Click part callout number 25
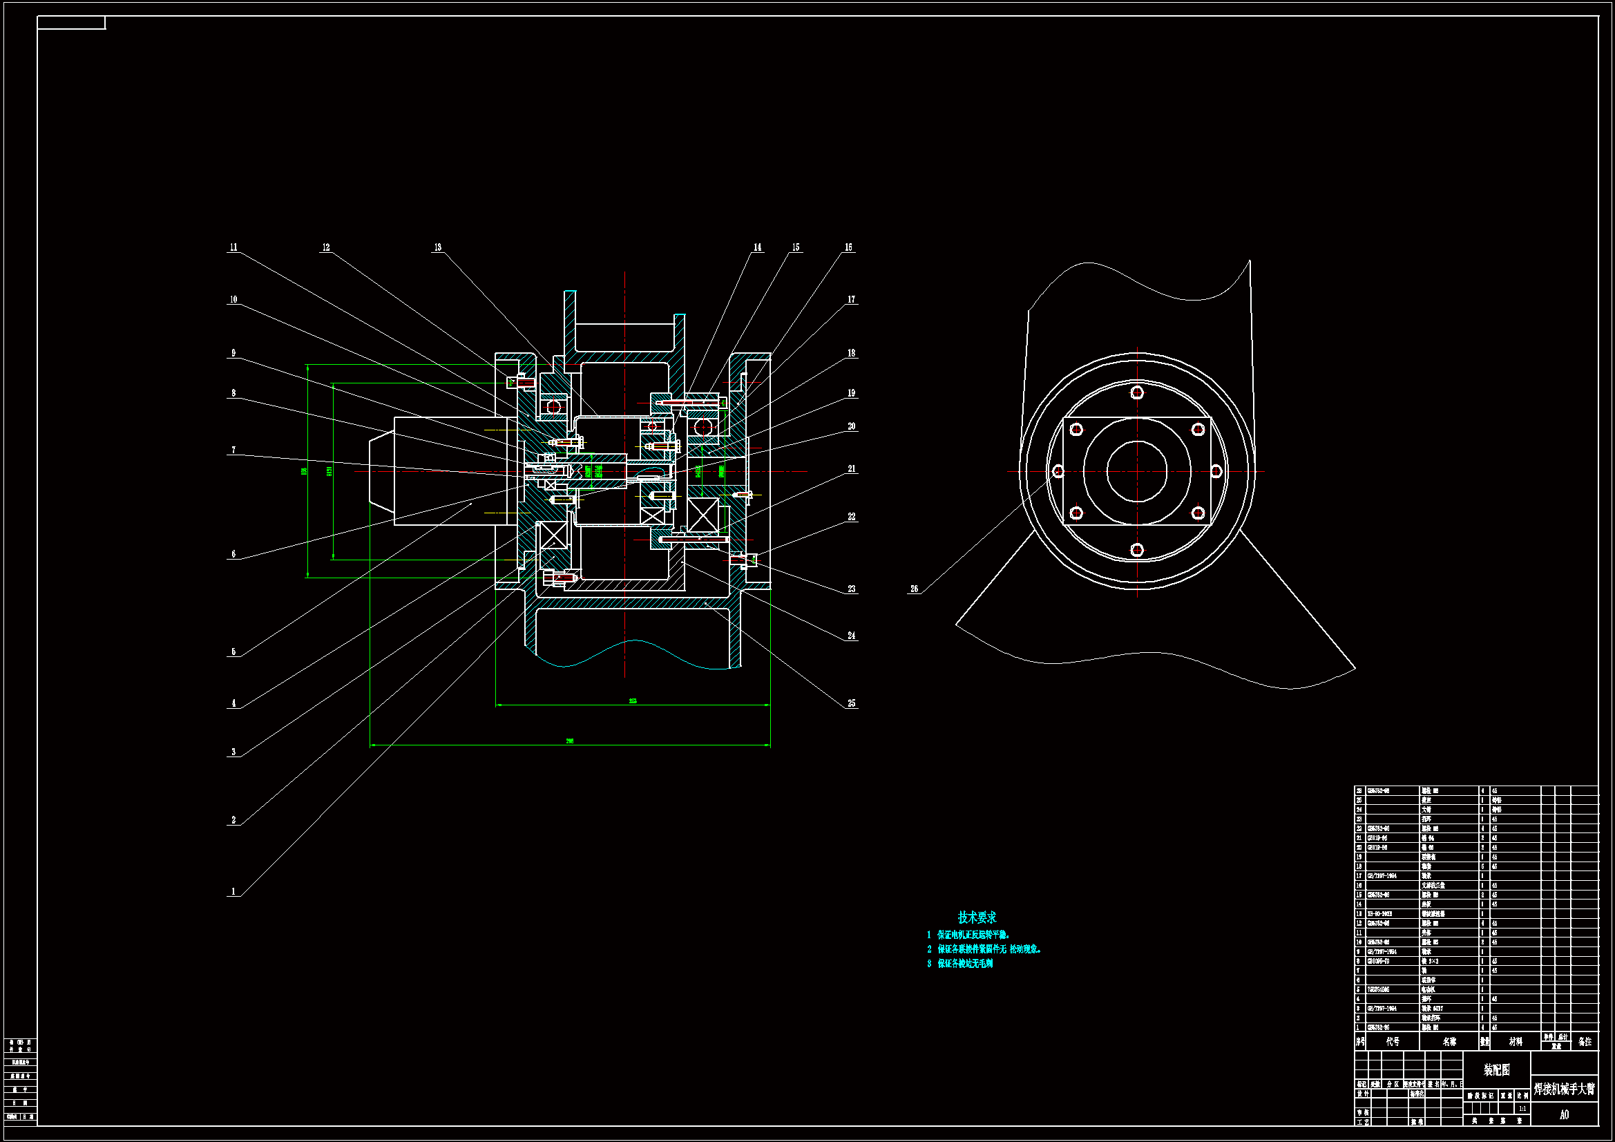The width and height of the screenshot is (1615, 1142). (851, 703)
